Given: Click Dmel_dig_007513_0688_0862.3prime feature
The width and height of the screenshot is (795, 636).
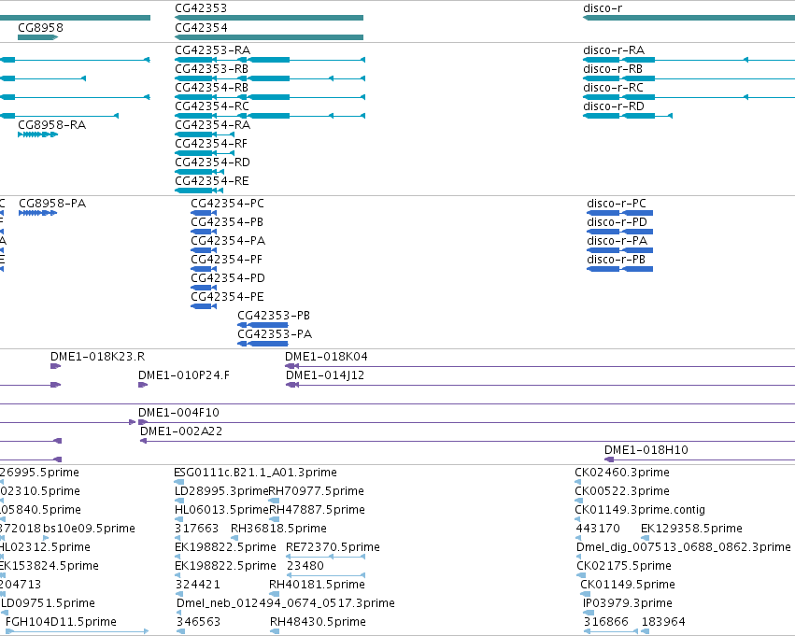Looking at the screenshot, I should (x=579, y=557).
